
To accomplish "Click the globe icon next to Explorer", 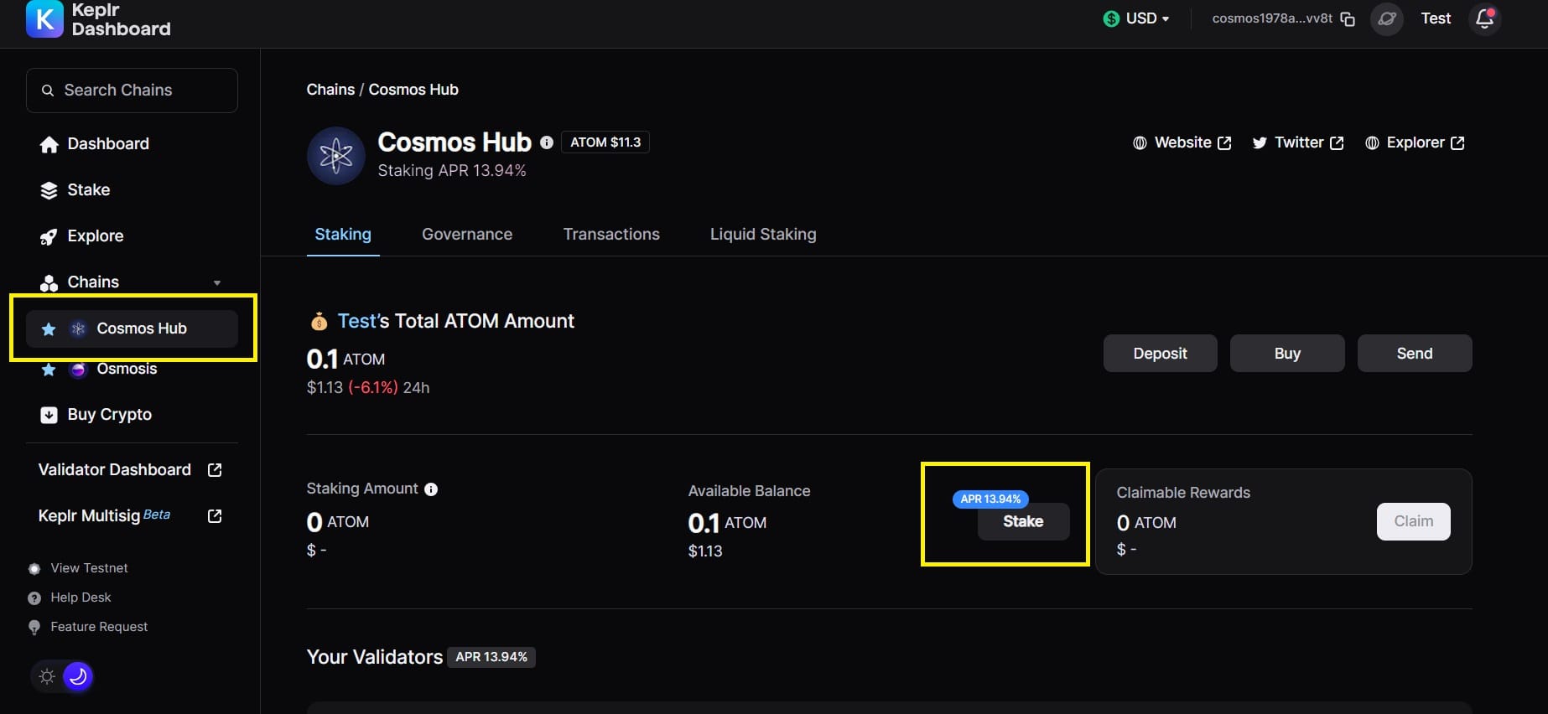I will click(1372, 143).
